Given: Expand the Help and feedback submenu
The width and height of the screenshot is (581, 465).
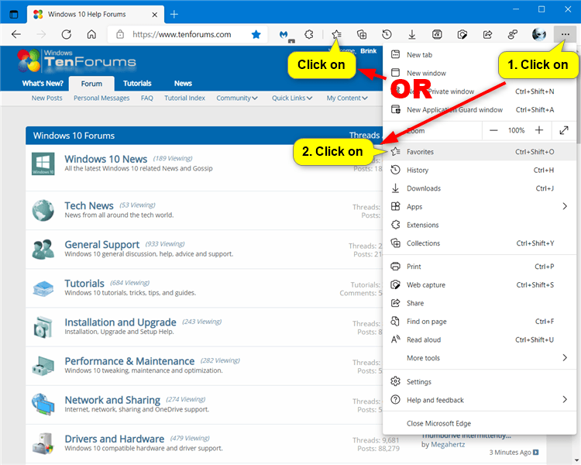Looking at the screenshot, I should coord(480,400).
